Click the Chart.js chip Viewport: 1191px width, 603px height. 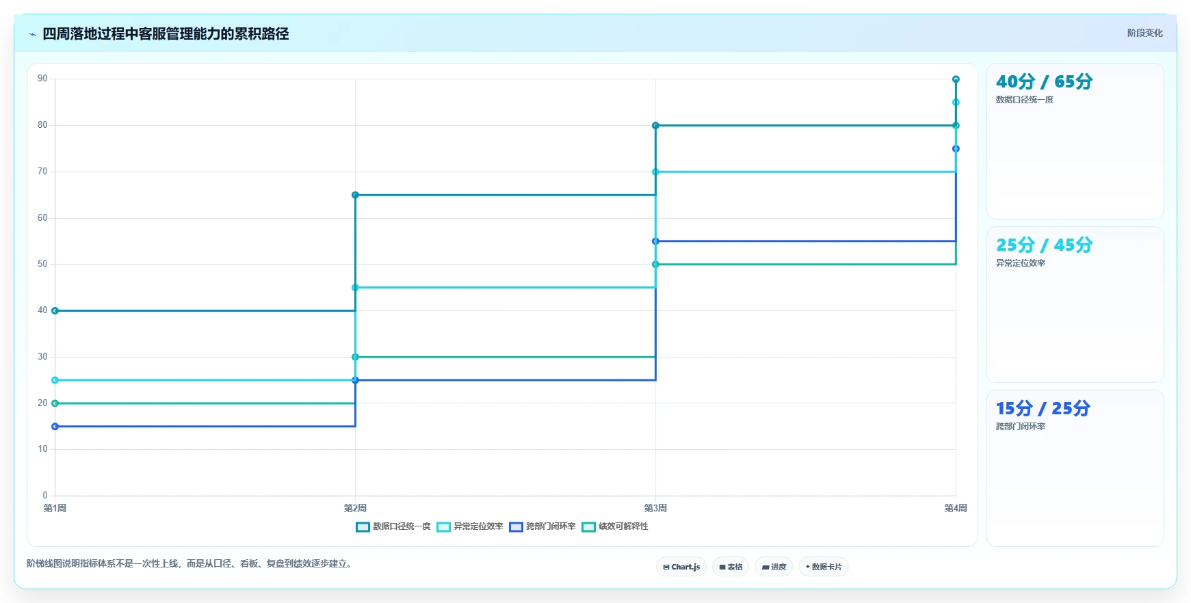[x=681, y=567]
